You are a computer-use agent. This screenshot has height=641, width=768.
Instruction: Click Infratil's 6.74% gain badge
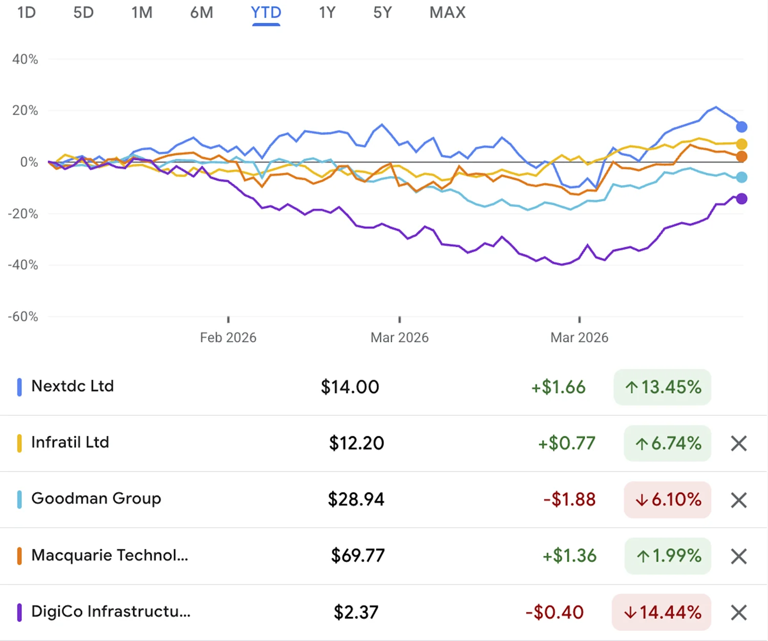click(x=668, y=443)
